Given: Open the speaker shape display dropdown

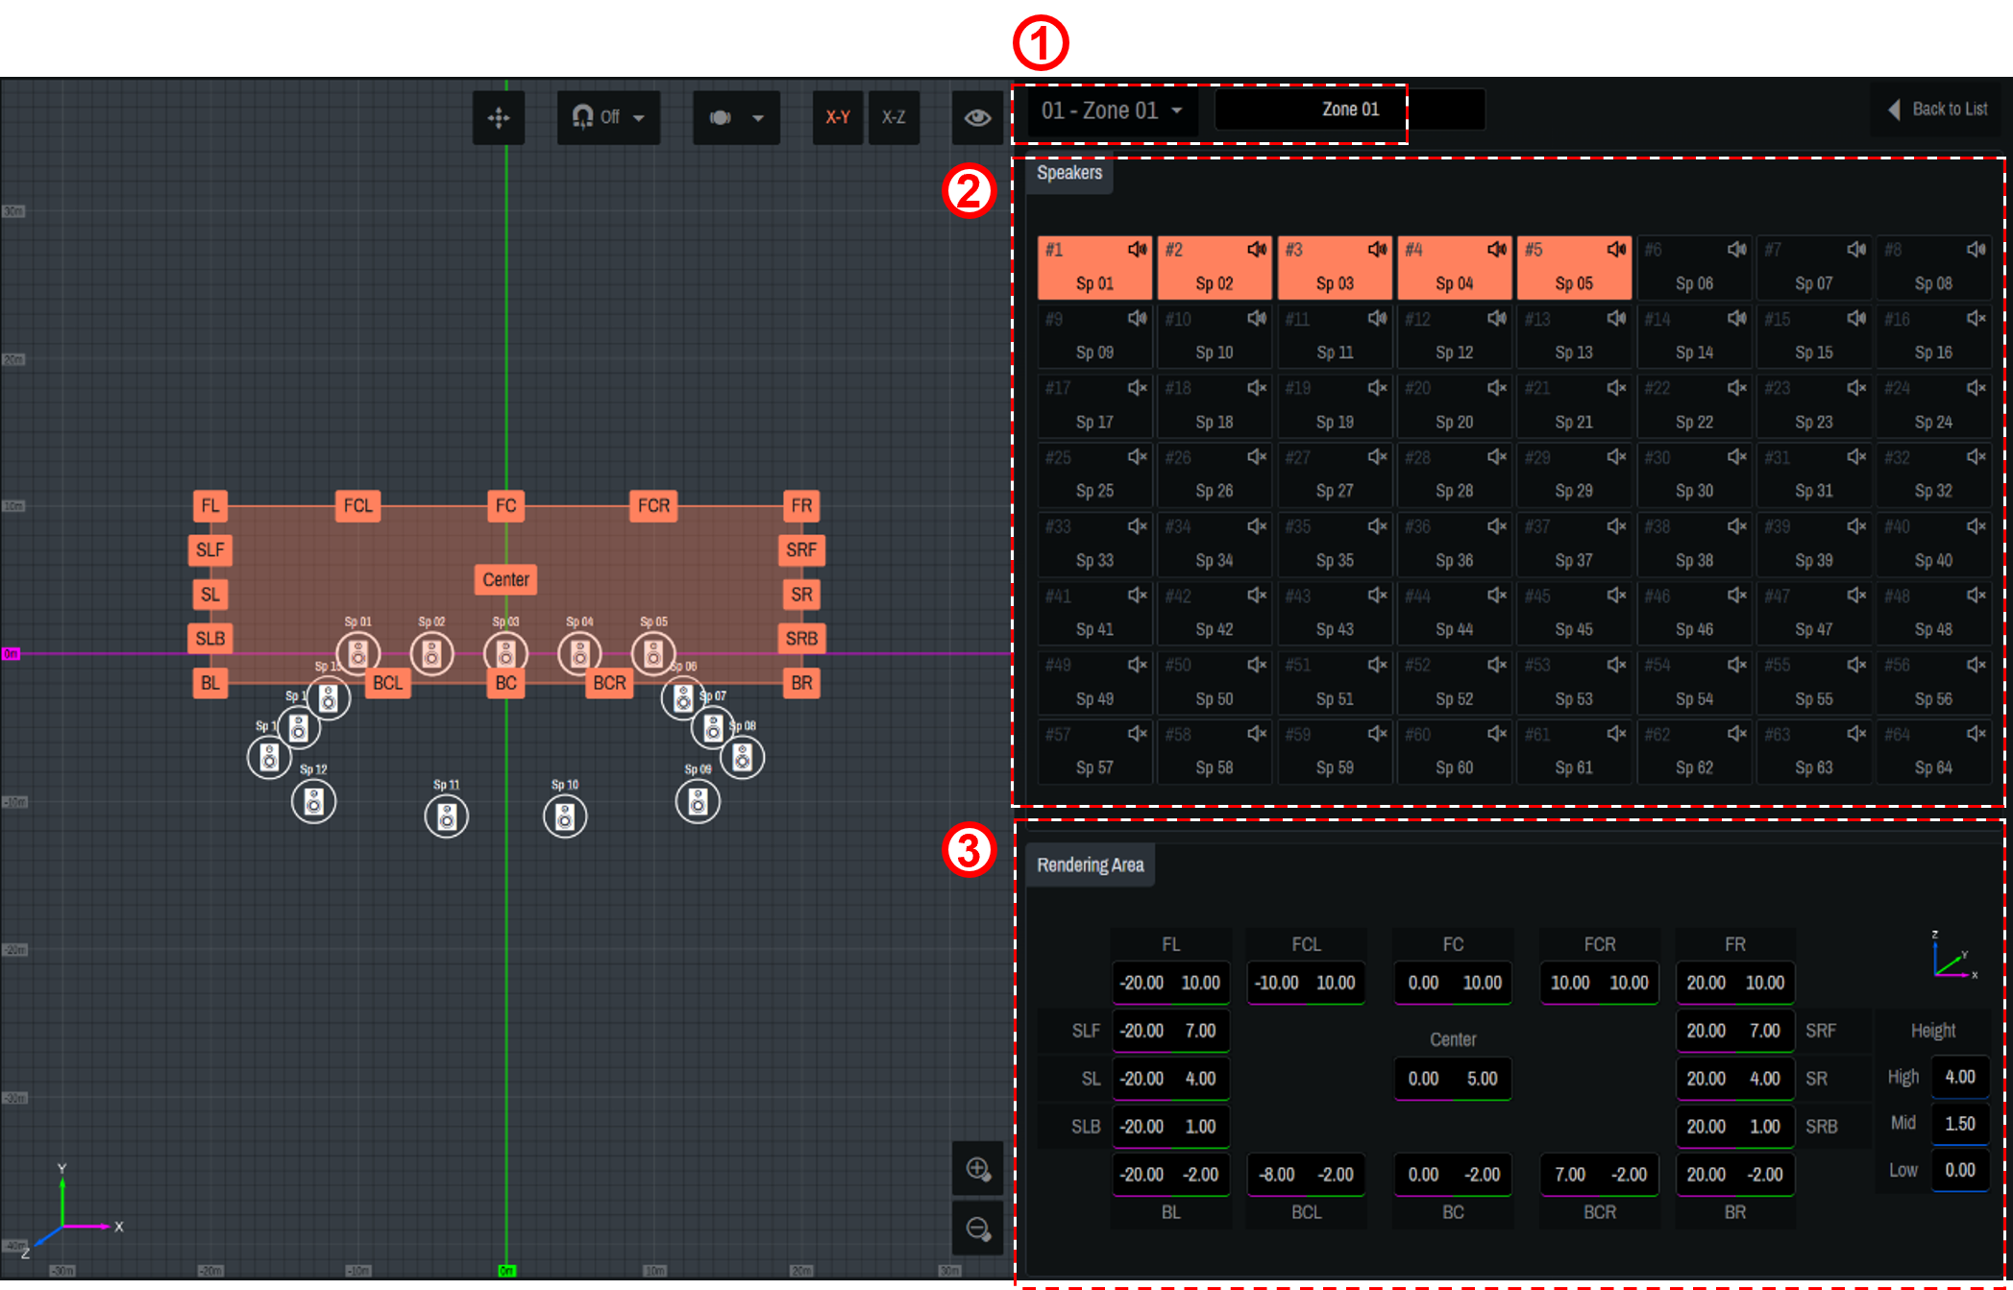Looking at the screenshot, I should [x=736, y=117].
